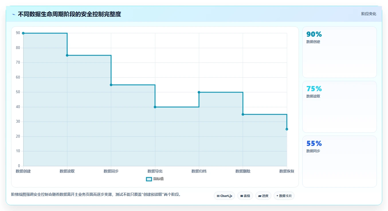Open the 55% 数据同步 card
The image size is (388, 211).
(x=339, y=161)
